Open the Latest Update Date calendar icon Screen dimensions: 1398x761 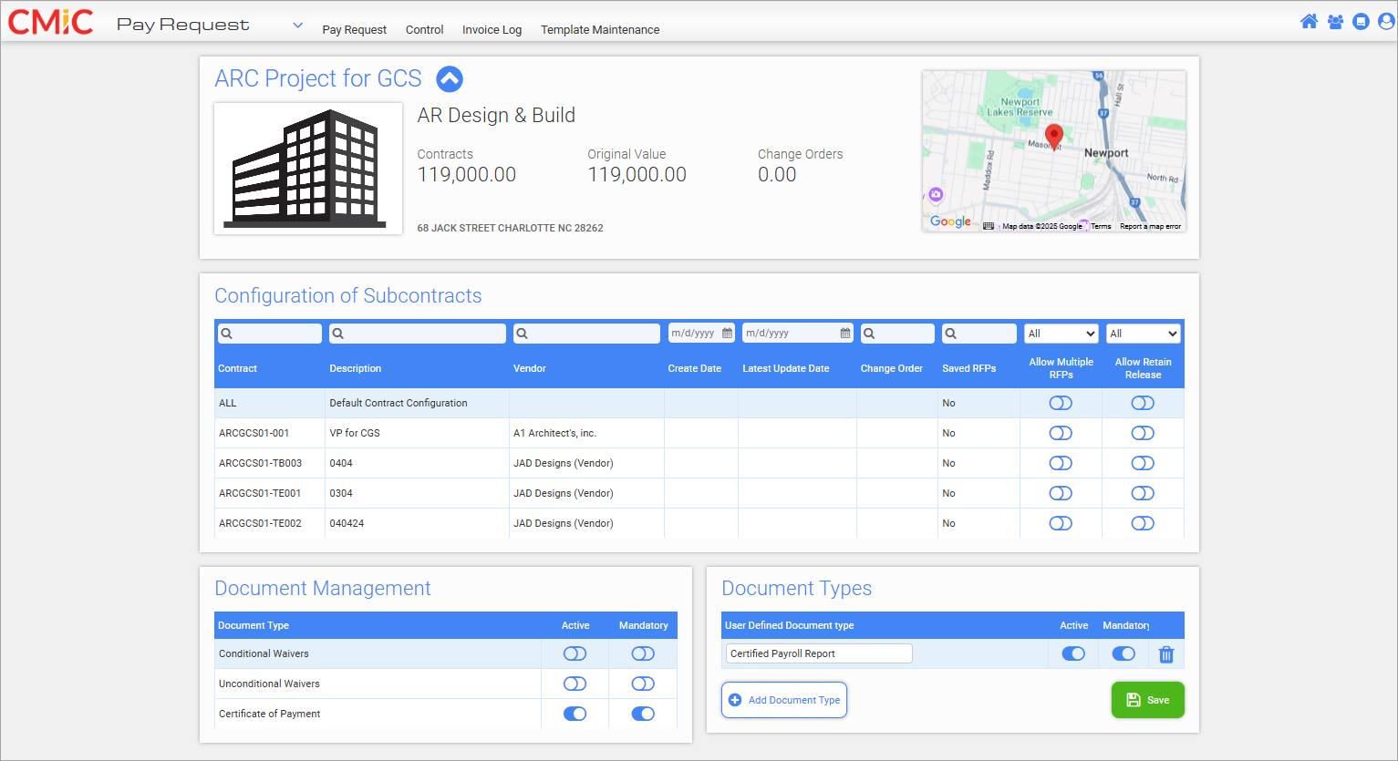click(845, 334)
